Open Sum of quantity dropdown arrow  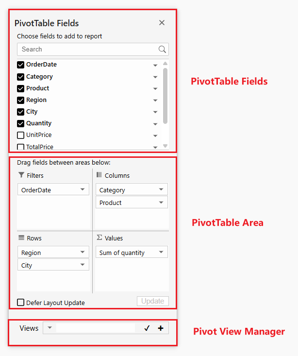161,252
